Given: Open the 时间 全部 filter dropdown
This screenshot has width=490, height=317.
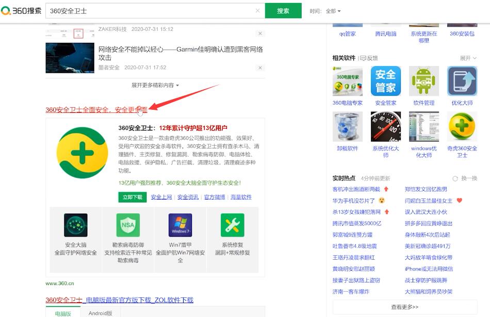Looking at the screenshot, I should [x=333, y=11].
